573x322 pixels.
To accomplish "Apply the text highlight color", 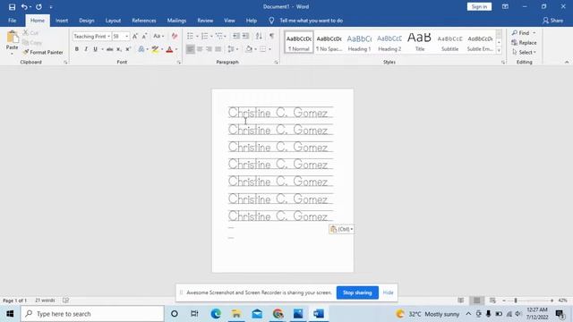I will (x=155, y=49).
